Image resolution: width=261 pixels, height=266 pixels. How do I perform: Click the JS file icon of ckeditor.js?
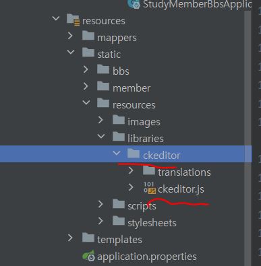coord(150,188)
